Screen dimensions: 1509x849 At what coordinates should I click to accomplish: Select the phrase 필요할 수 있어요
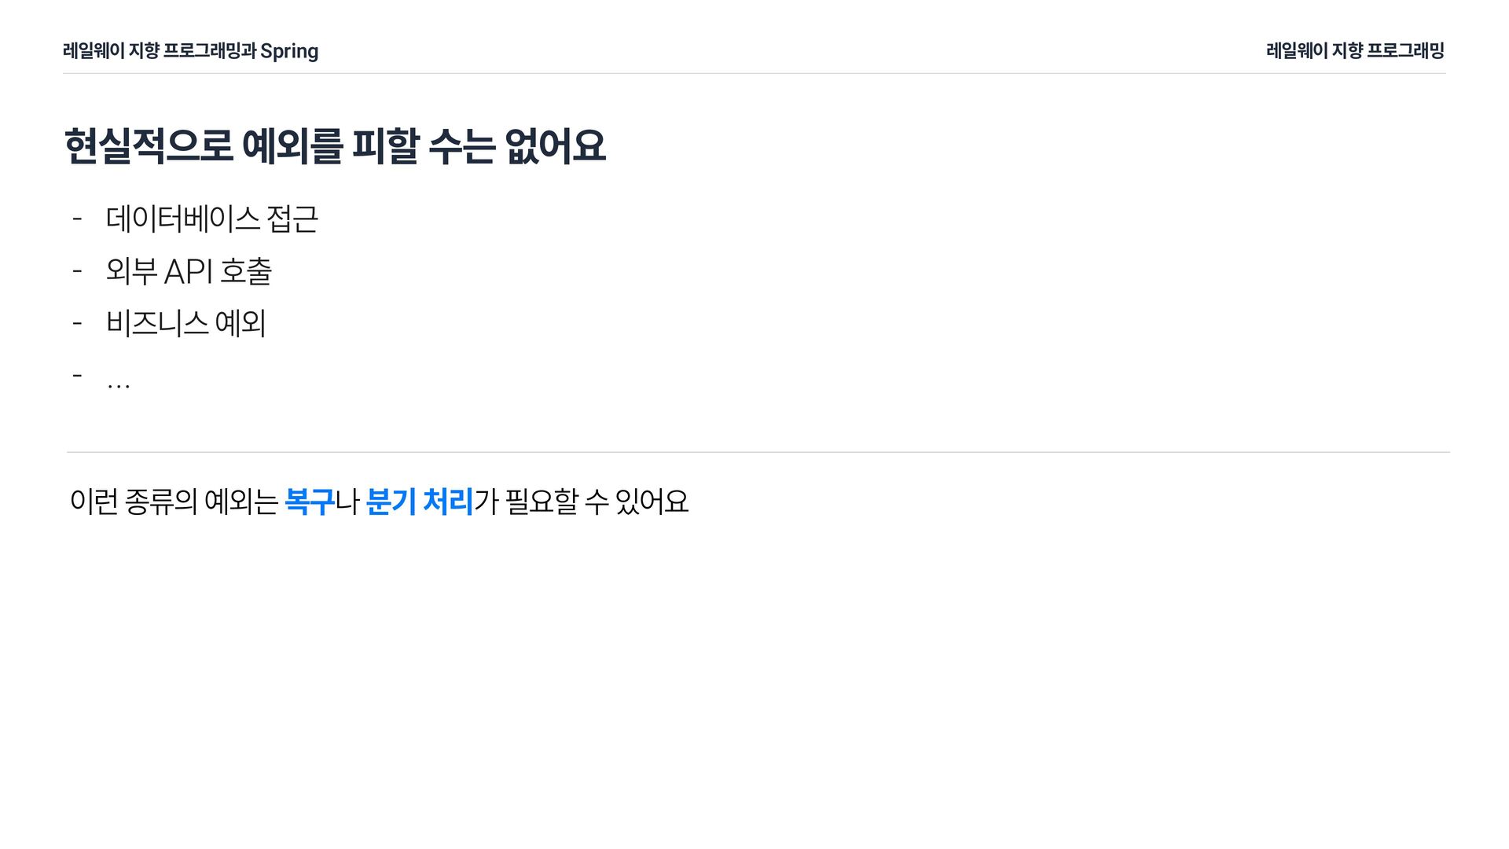pos(597,502)
